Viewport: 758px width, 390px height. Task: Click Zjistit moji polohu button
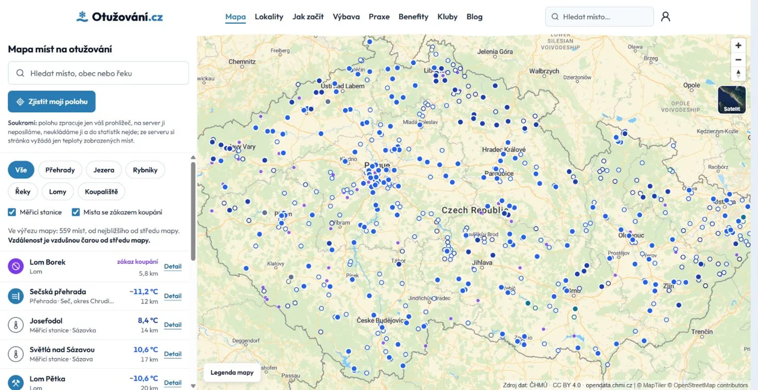tap(52, 102)
